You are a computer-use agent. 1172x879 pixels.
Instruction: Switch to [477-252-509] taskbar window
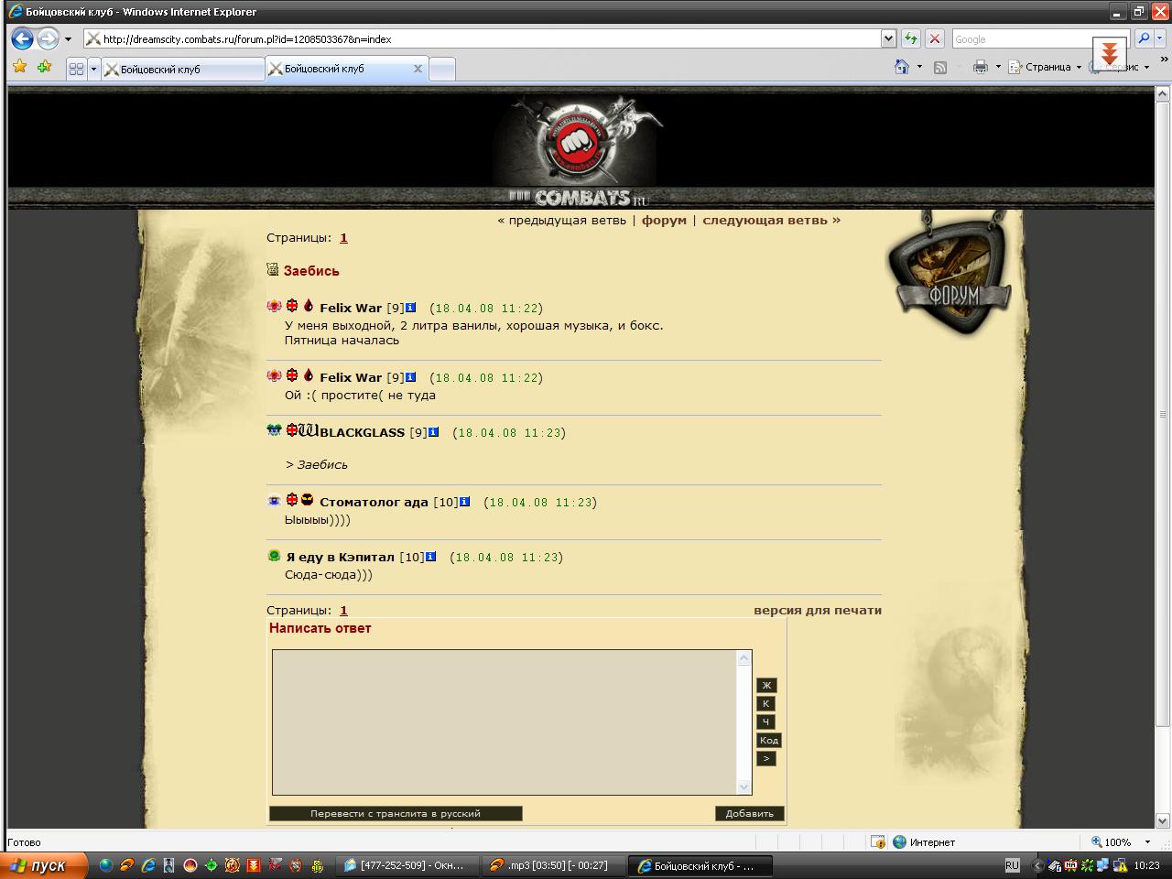click(x=406, y=865)
